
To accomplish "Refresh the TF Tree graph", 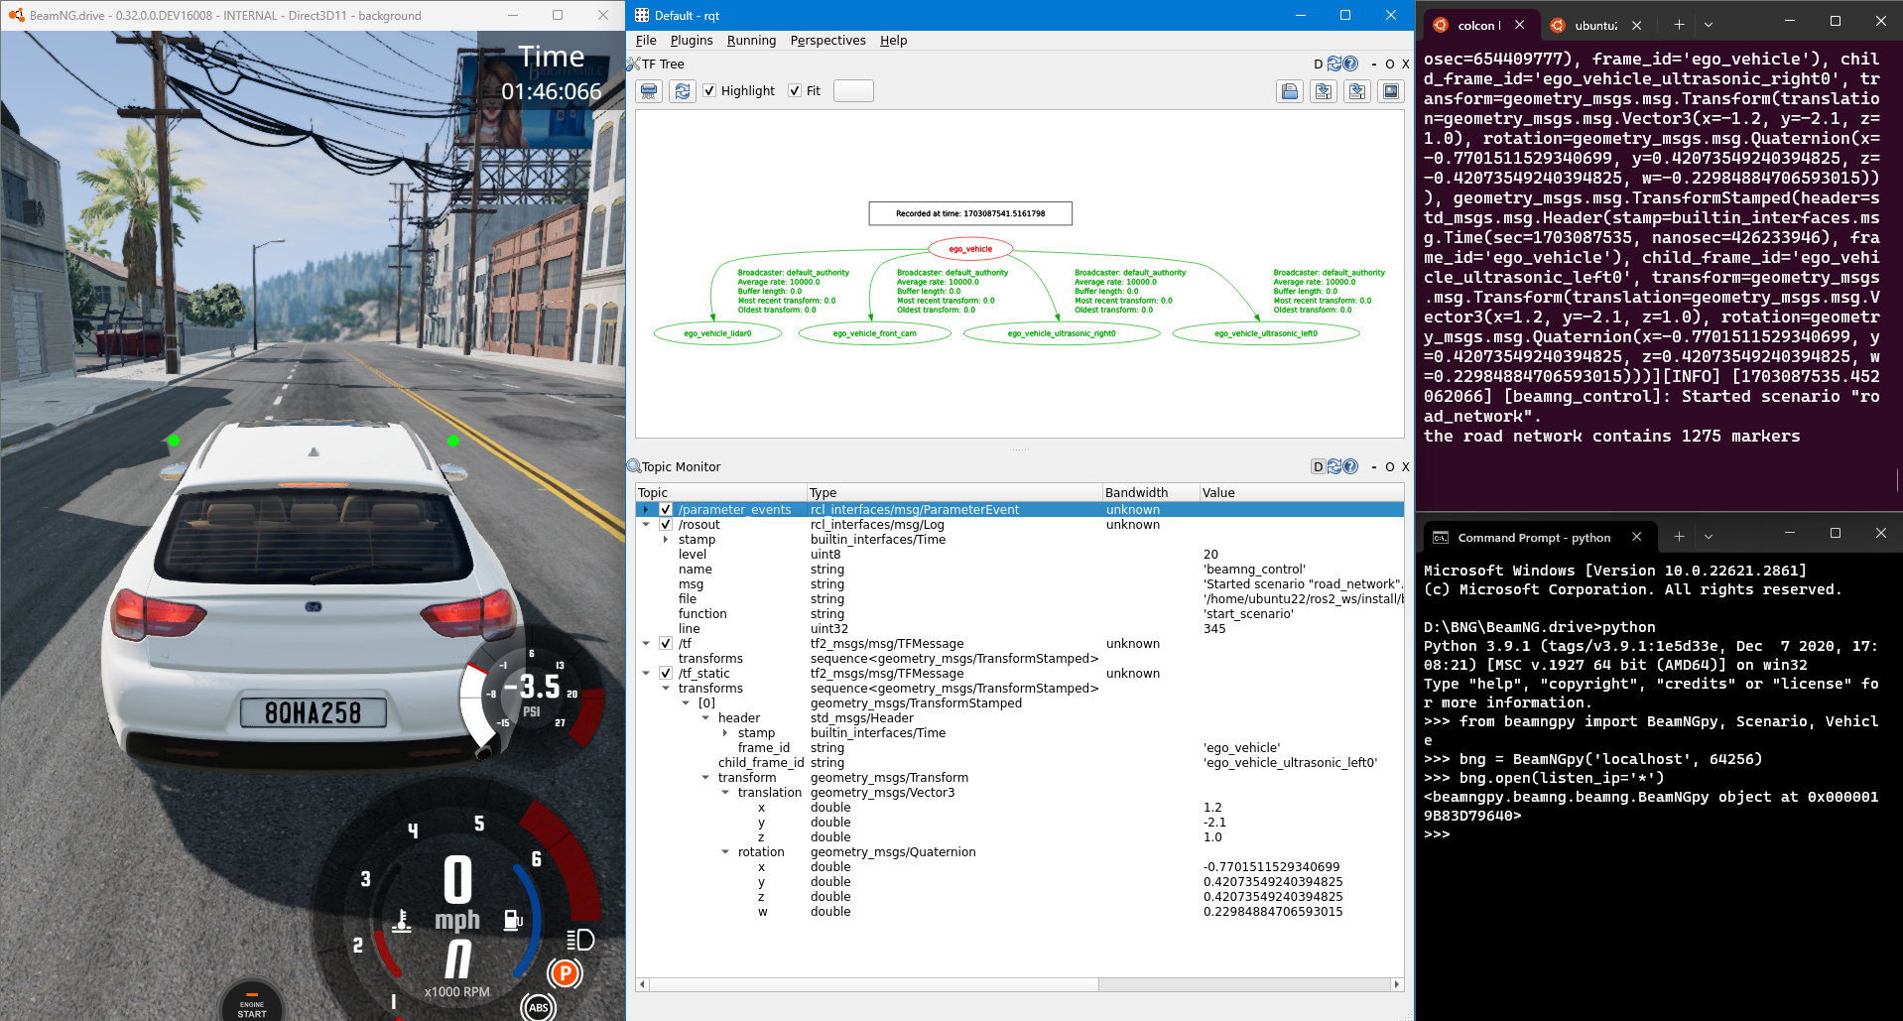I will coord(683,91).
